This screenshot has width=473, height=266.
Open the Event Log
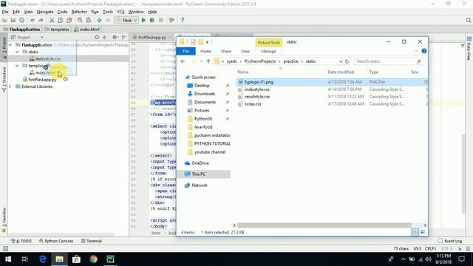450,241
